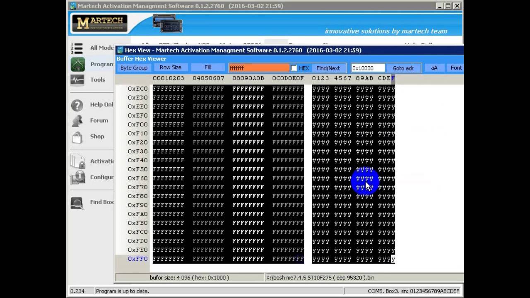Open the Tools sidebar item
The width and height of the screenshot is (530, 298).
[x=98, y=79]
